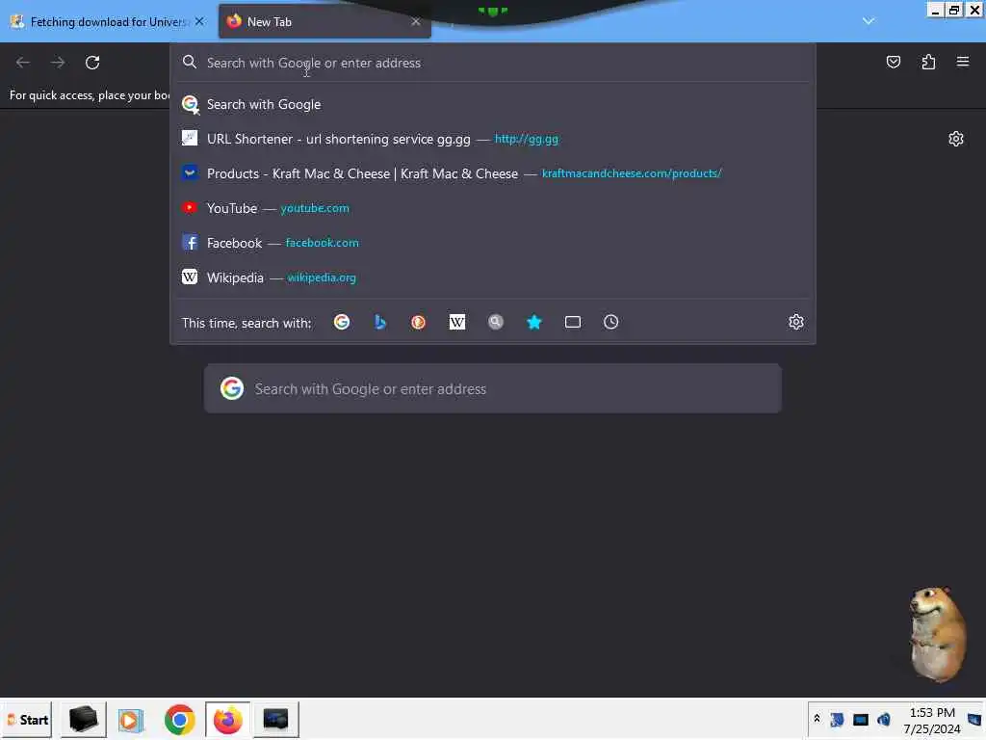Click the Back navigation arrow

pyautogui.click(x=23, y=63)
